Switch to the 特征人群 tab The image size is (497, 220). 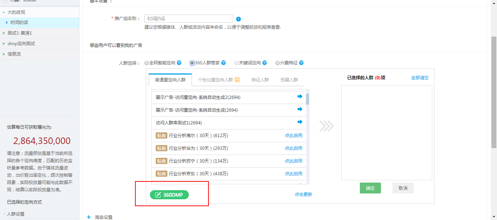(x=260, y=79)
